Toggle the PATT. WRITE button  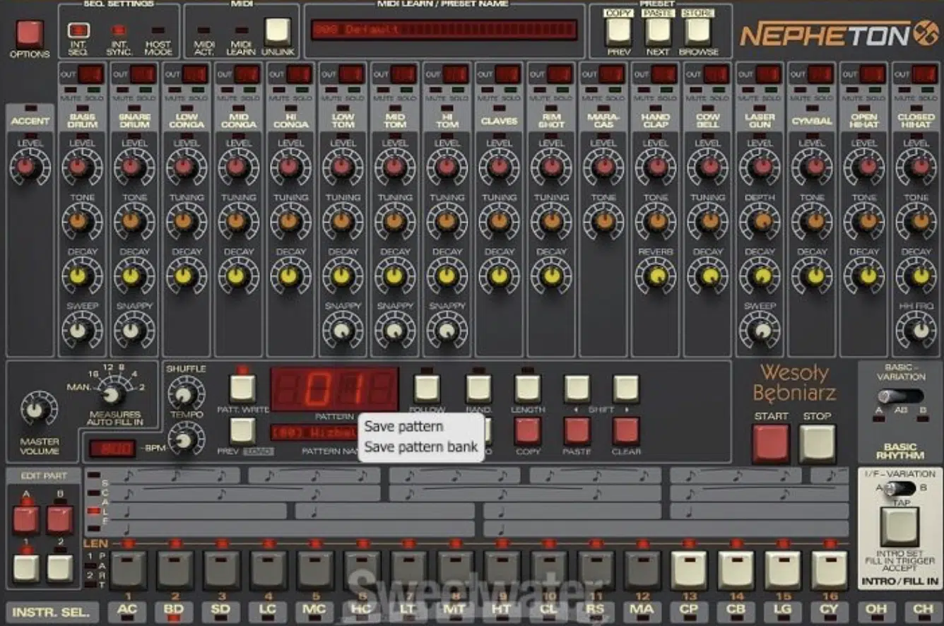click(242, 389)
